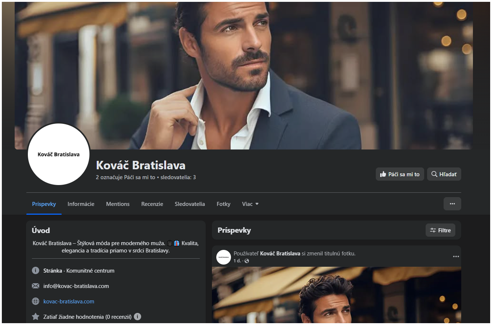Click the Kováč Bratislava page title heading
Viewport: 492px width, 325px height.
pyautogui.click(x=141, y=165)
